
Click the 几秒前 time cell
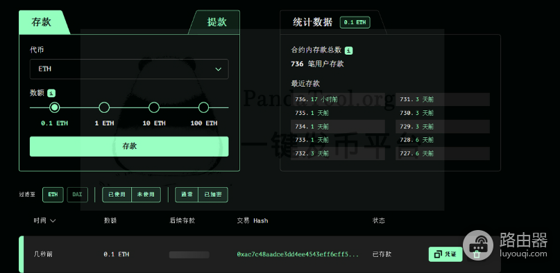(x=43, y=254)
